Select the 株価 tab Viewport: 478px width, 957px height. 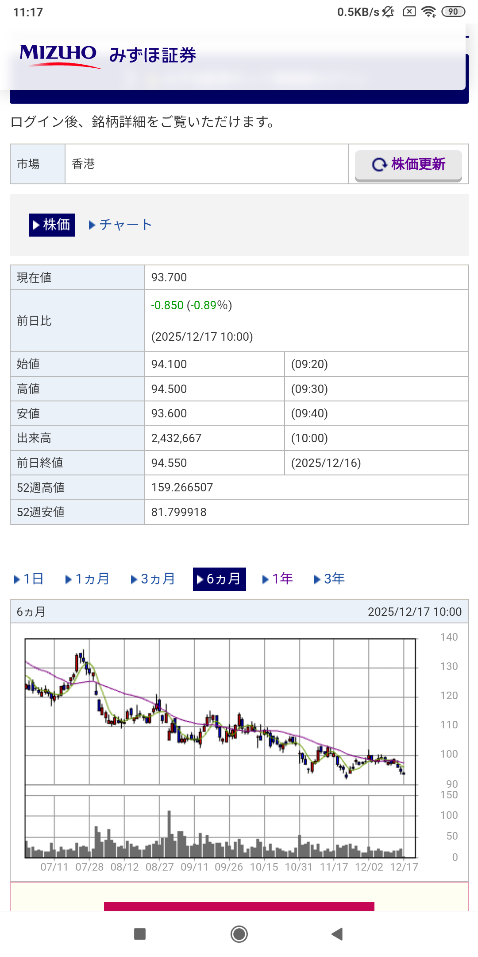[52, 225]
